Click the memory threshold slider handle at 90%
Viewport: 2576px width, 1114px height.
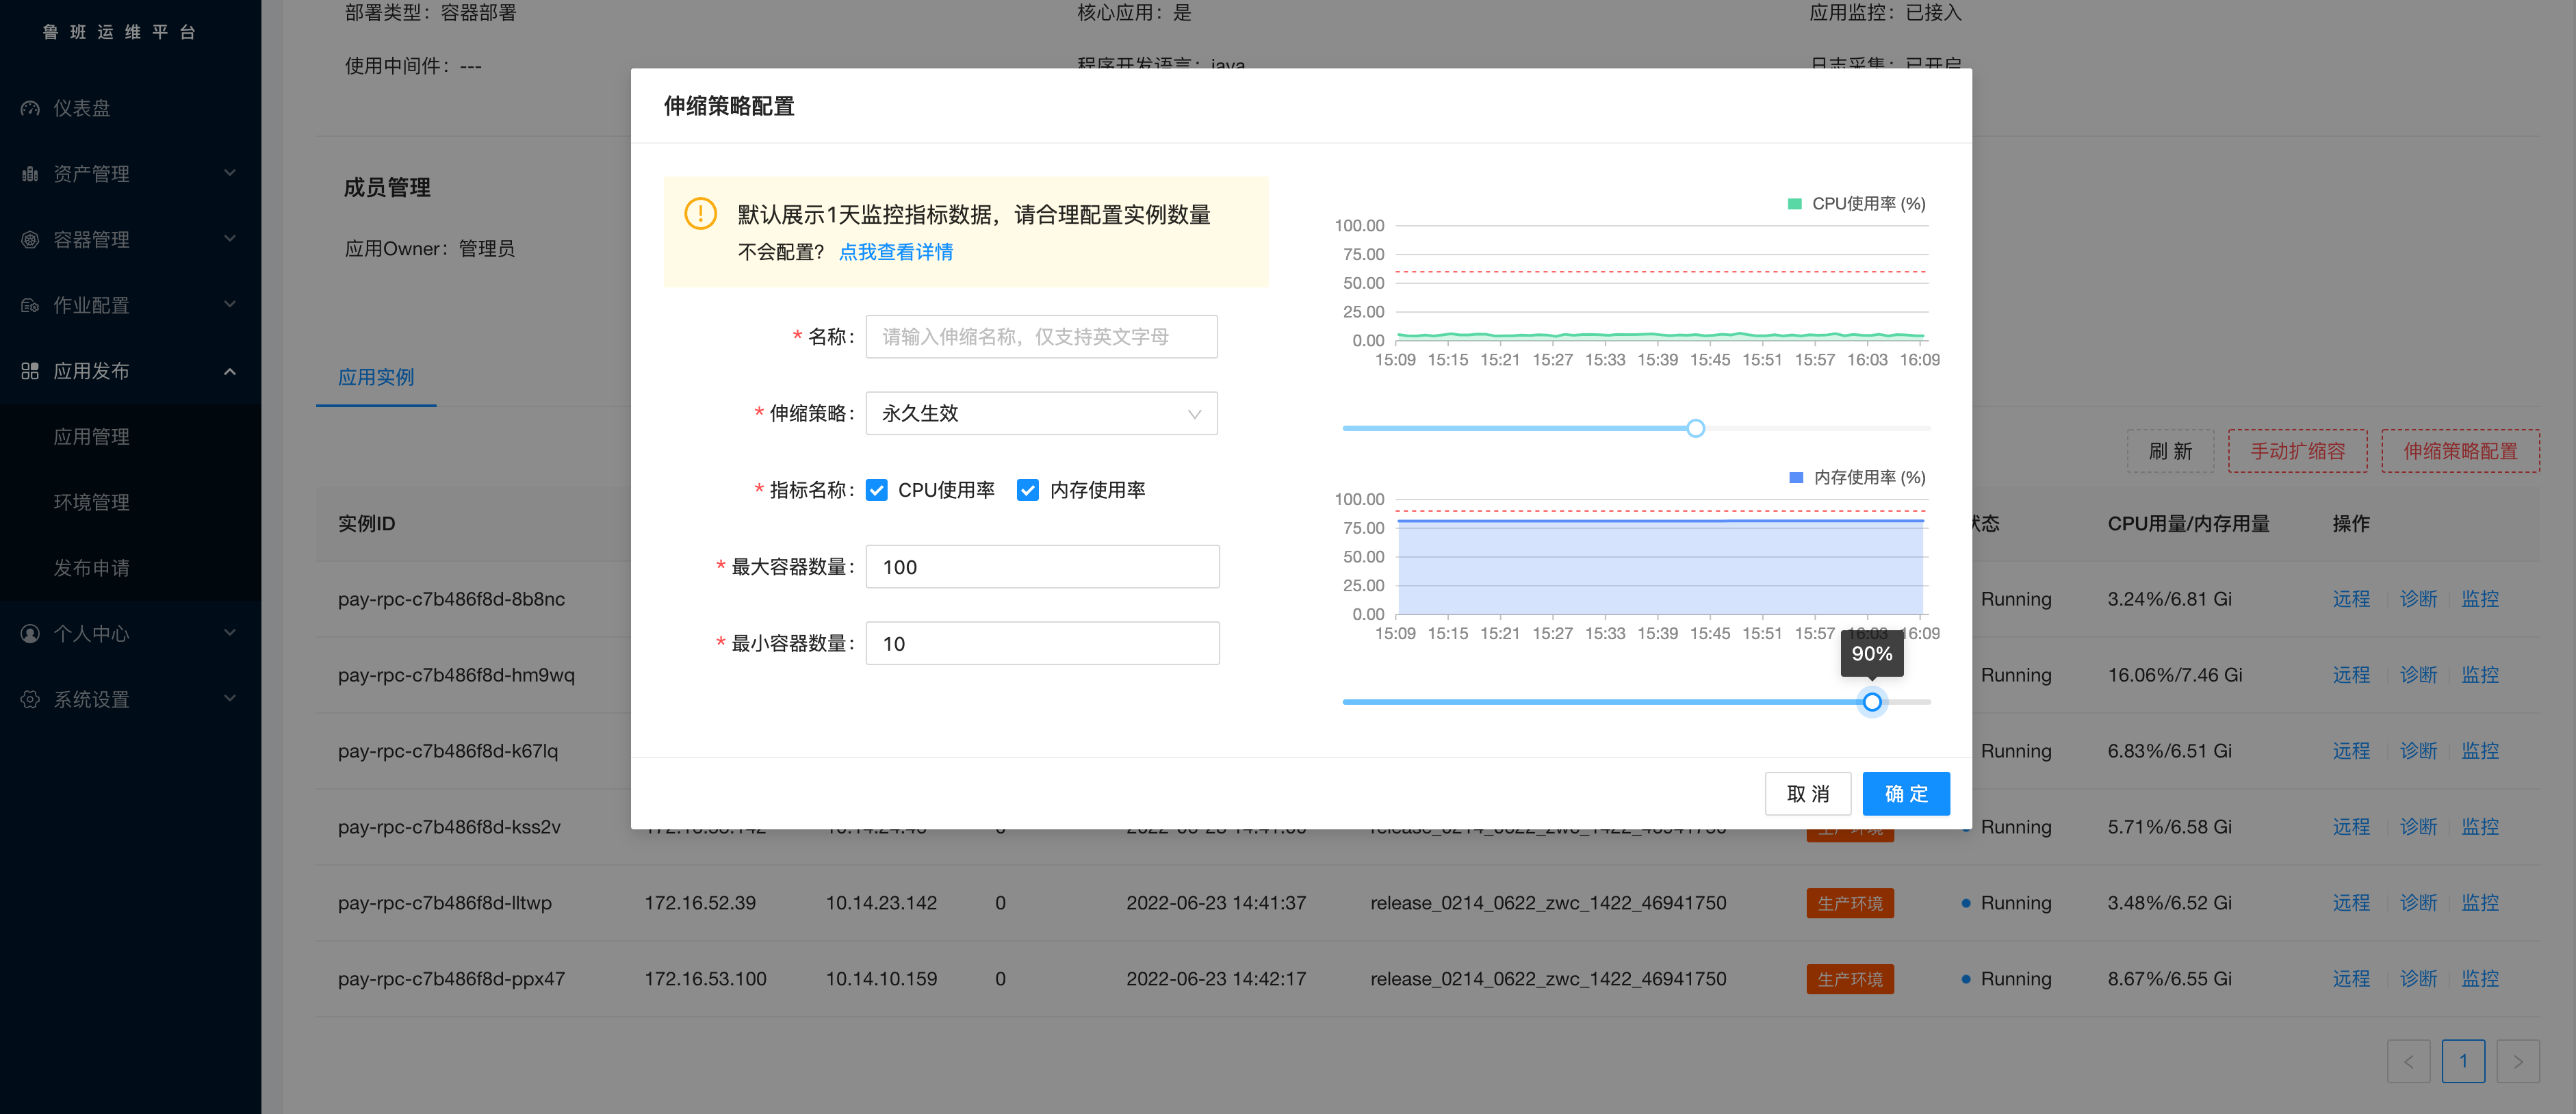pos(1872,702)
